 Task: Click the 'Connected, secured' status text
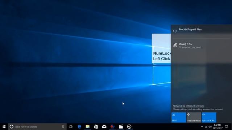(x=190, y=47)
